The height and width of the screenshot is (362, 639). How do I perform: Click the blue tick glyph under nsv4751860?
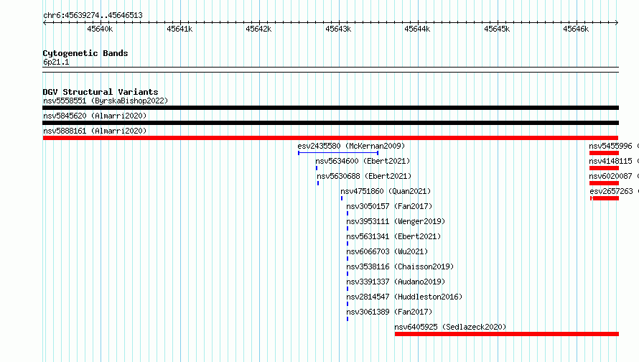[342, 198]
